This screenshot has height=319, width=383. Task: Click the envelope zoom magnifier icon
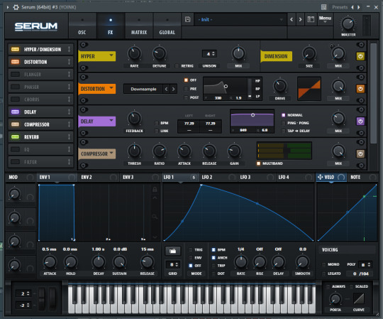coord(155,217)
